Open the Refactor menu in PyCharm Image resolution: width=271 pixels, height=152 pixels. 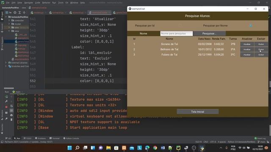click(x=46, y=3)
